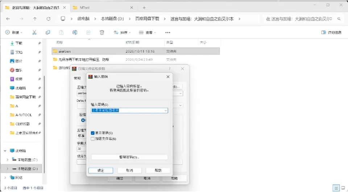Image resolution: width=348 pixels, height=192 pixels.
Task: Open the See more (three dots) toolbar menu
Action: [x=167, y=33]
